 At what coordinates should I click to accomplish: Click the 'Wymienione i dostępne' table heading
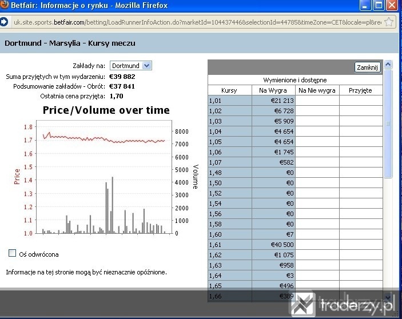(295, 80)
